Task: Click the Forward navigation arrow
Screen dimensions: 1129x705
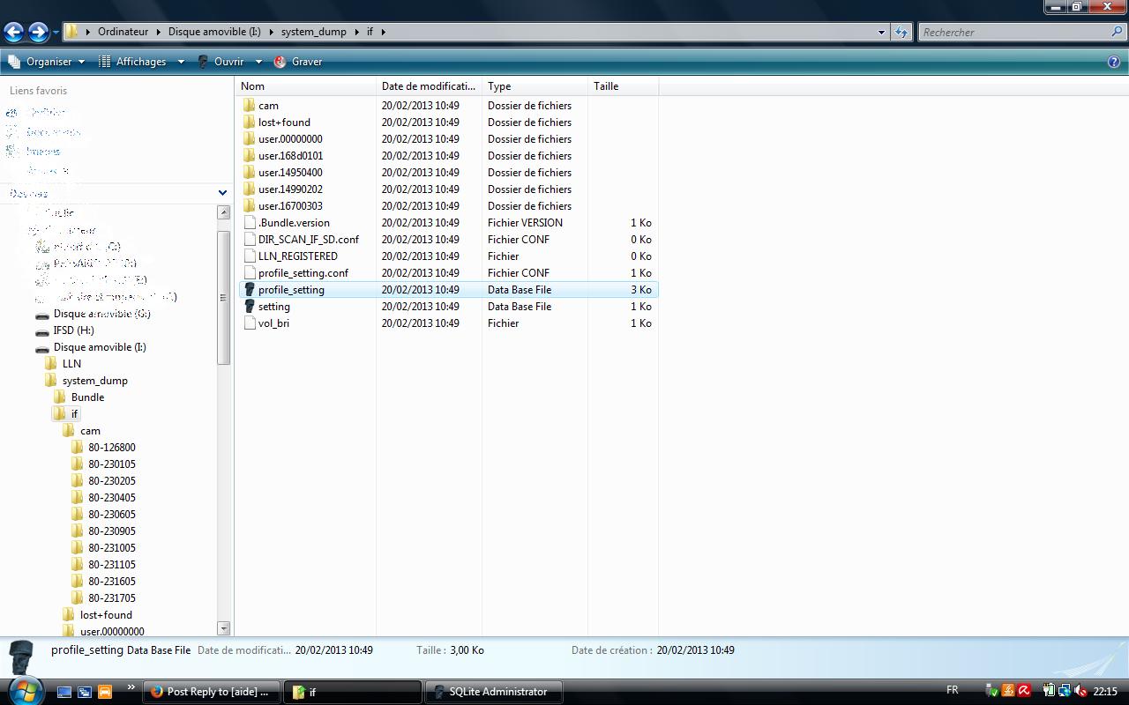Action: (38, 33)
